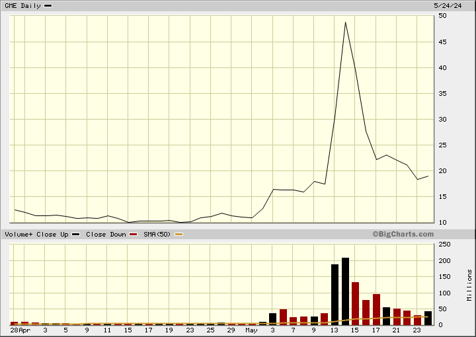
Task: Click the black volume bar above the 13 label
Action: [x=335, y=295]
